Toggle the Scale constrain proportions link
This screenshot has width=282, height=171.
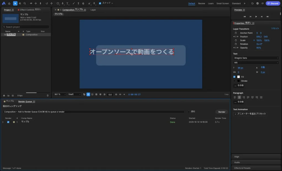254,40
